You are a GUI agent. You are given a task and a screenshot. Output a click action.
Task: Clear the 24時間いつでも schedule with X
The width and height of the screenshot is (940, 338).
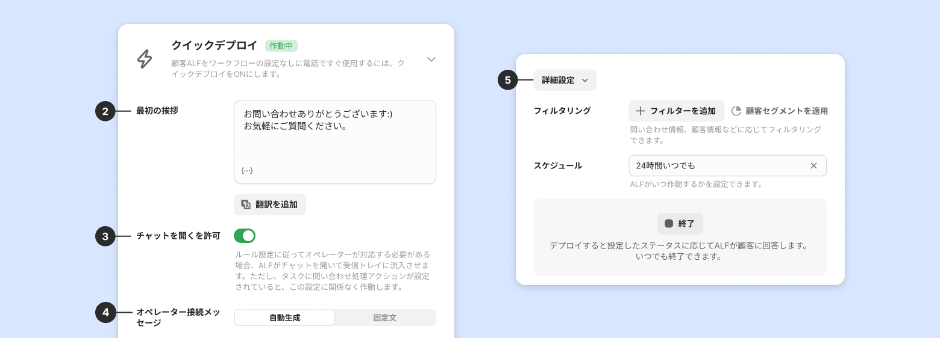[813, 166]
